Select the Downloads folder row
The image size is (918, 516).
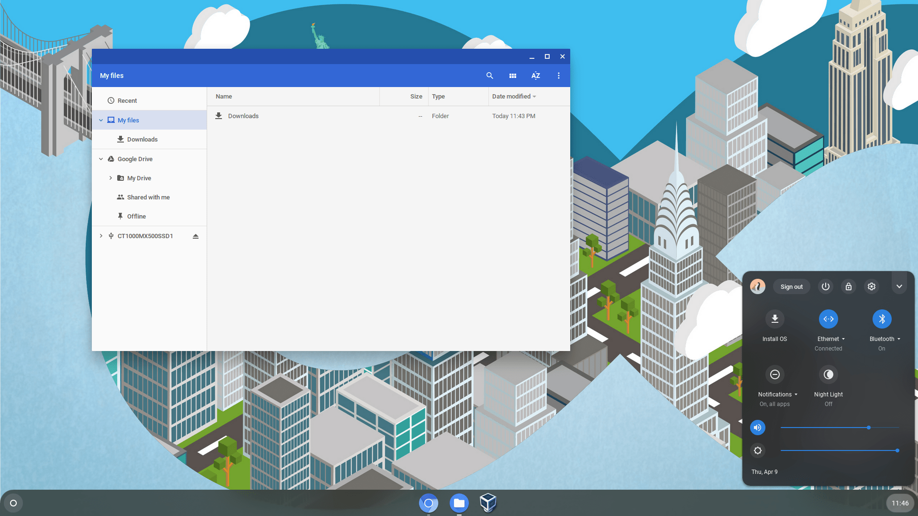coord(388,116)
